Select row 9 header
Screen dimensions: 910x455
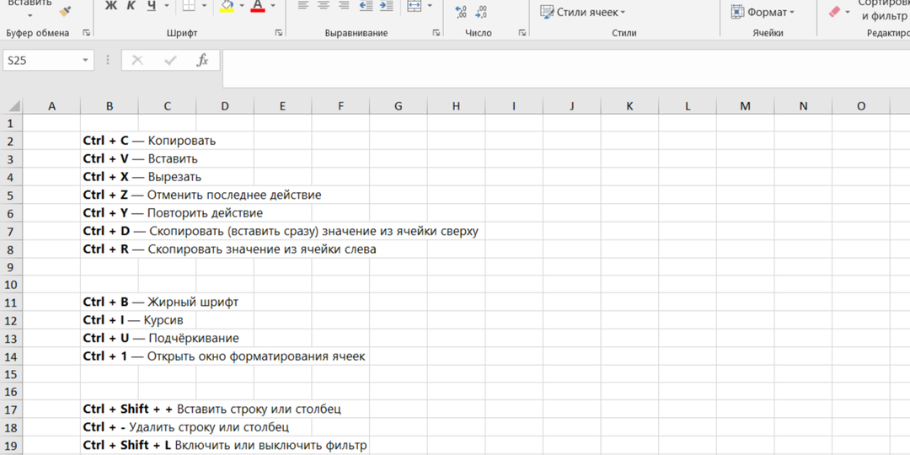(x=12, y=267)
